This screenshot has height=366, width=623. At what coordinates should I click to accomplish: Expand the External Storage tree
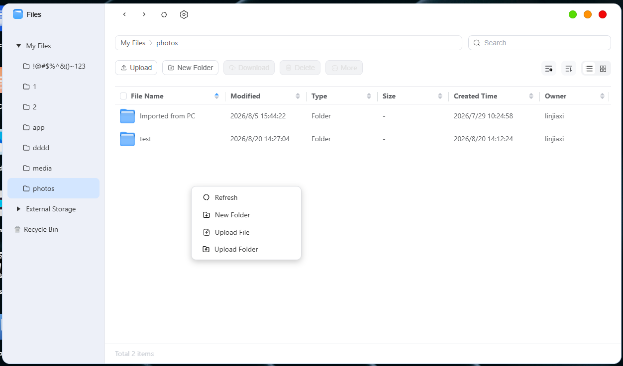(18, 209)
